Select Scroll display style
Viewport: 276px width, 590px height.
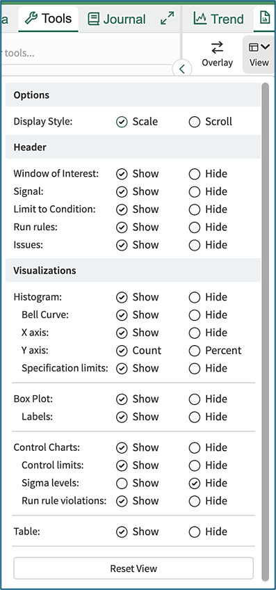(x=210, y=122)
